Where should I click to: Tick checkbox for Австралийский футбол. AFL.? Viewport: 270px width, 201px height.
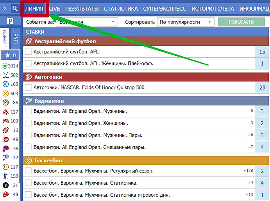pyautogui.click(x=28, y=52)
